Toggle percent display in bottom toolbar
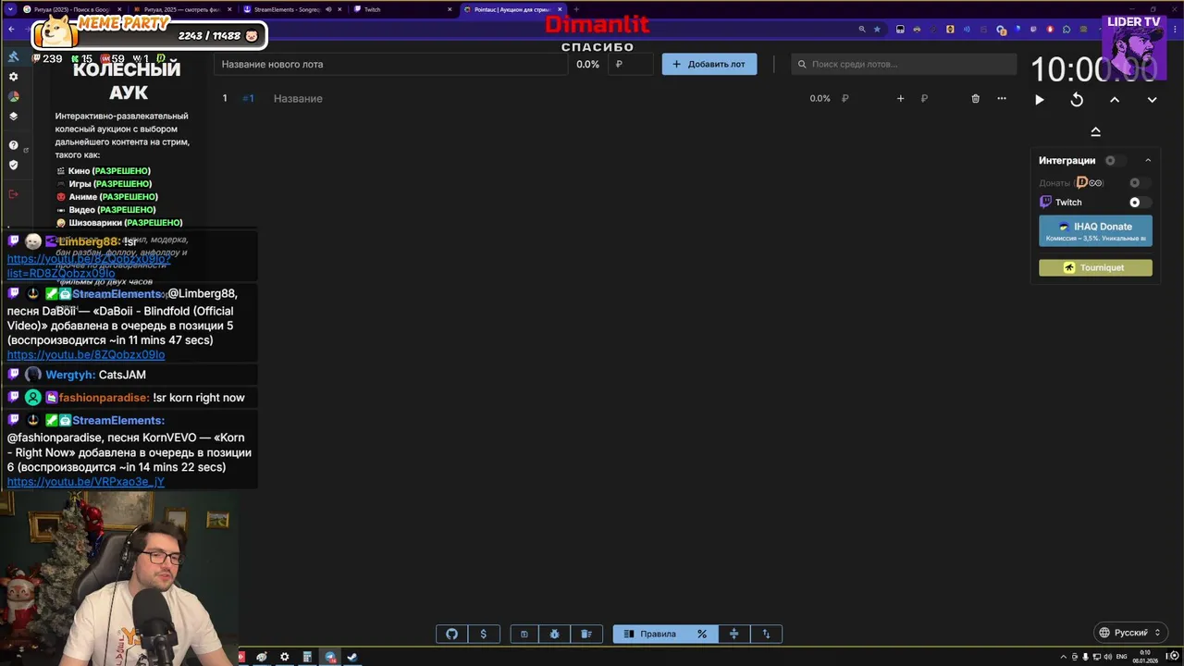This screenshot has height=666, width=1184. tap(702, 634)
